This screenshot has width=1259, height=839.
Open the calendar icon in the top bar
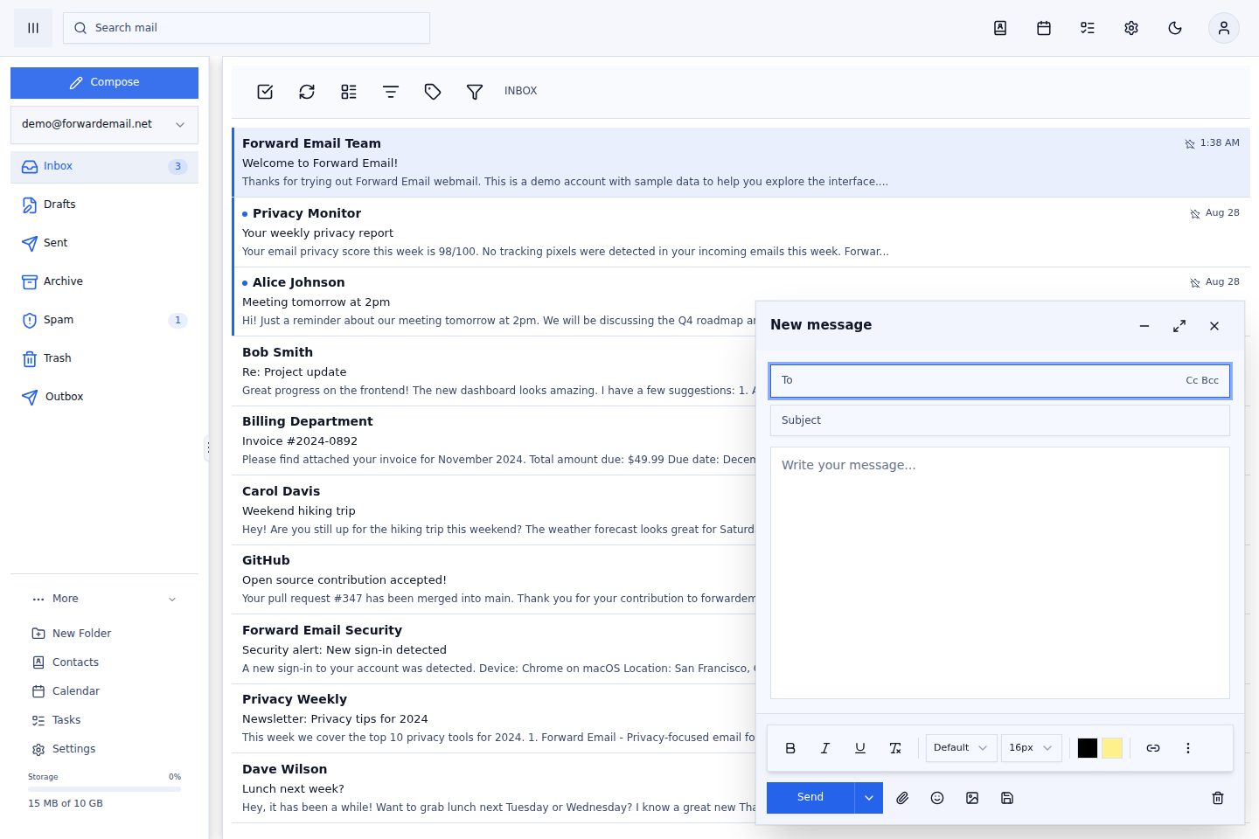[1044, 28]
